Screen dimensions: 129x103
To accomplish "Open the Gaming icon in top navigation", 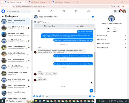I will click(x=88, y=11).
